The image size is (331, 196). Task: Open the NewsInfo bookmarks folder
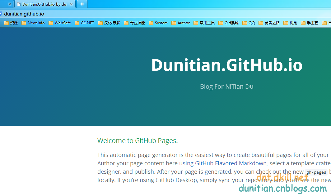(x=33, y=23)
